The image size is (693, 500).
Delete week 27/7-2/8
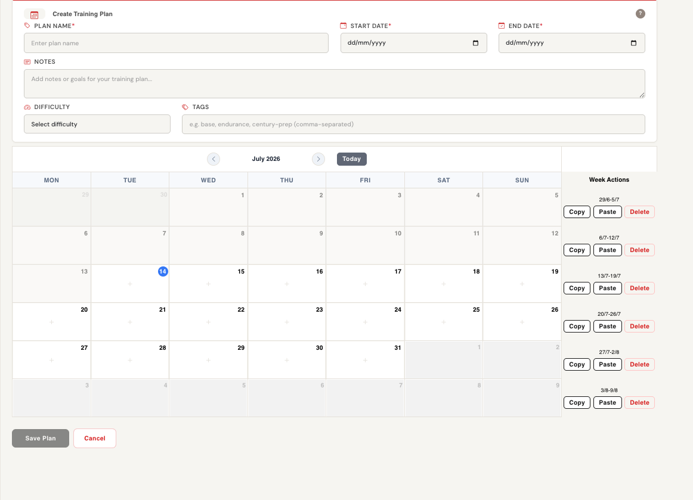point(639,364)
